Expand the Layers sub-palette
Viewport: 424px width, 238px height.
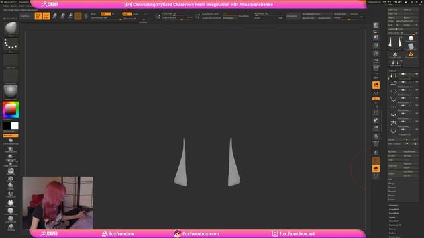[392, 218]
